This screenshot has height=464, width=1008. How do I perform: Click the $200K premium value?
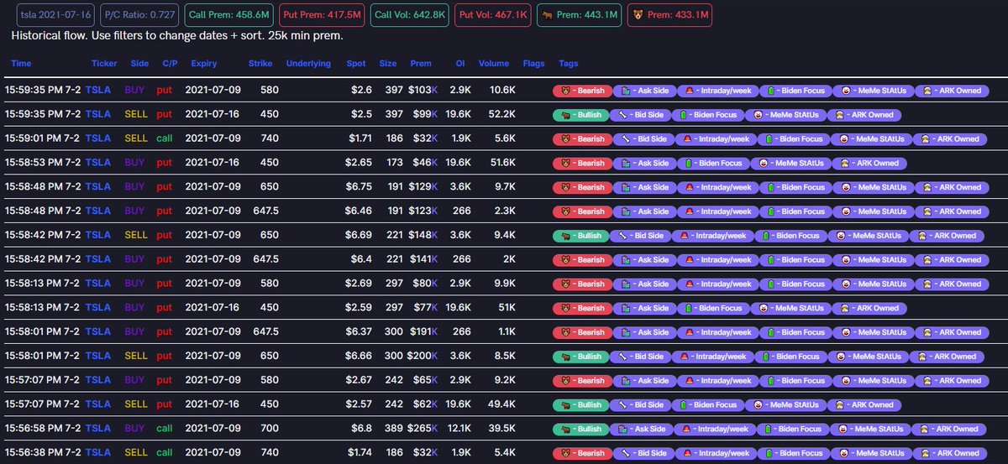point(423,356)
